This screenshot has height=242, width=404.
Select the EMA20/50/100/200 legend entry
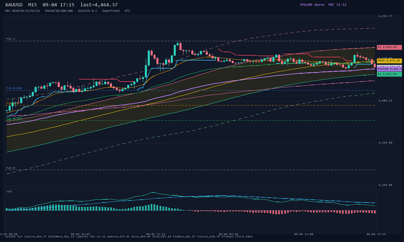click(59, 11)
